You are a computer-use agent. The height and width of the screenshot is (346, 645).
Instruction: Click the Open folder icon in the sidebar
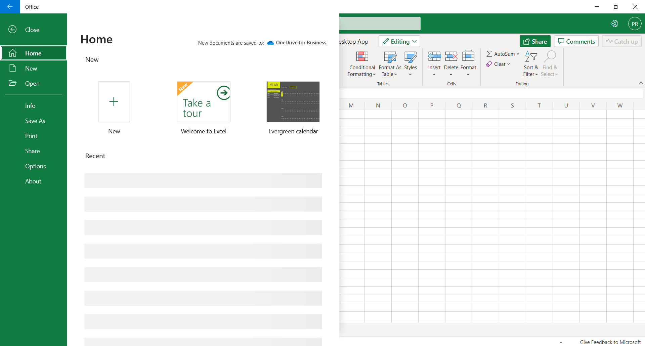(12, 83)
